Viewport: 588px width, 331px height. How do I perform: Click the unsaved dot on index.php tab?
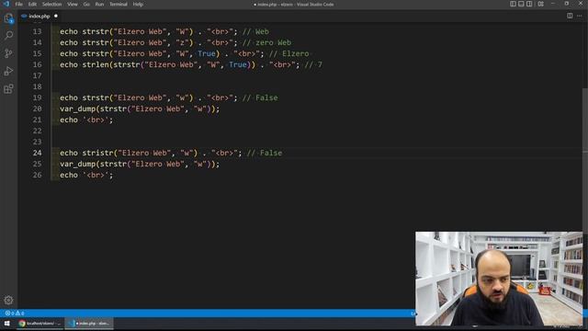(x=56, y=17)
